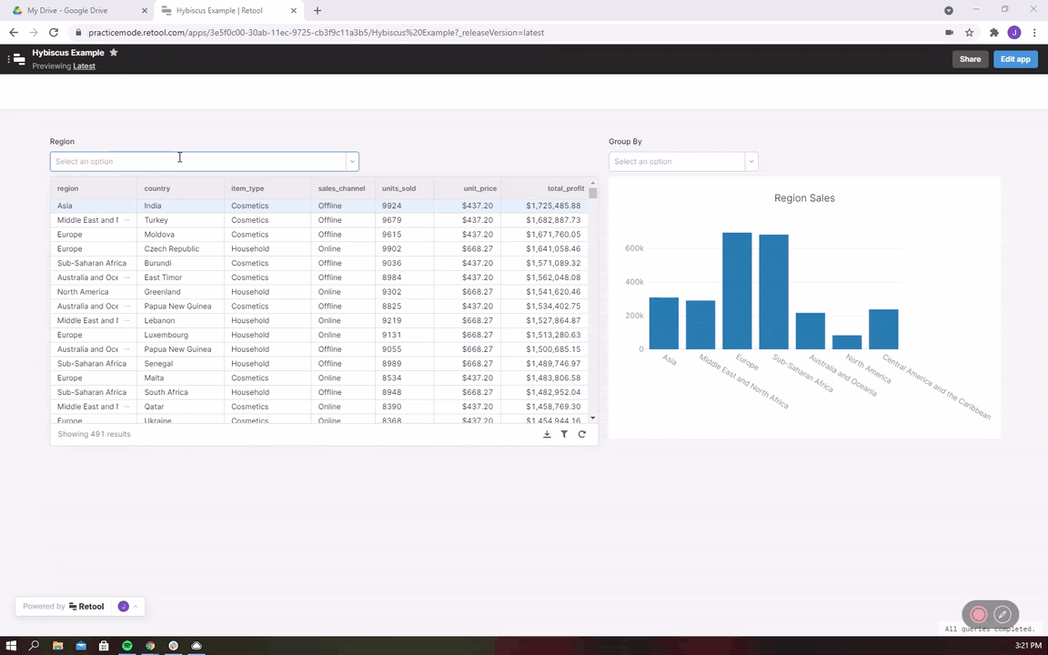Image resolution: width=1048 pixels, height=655 pixels.
Task: Open the Latest release version link
Action: tap(84, 65)
